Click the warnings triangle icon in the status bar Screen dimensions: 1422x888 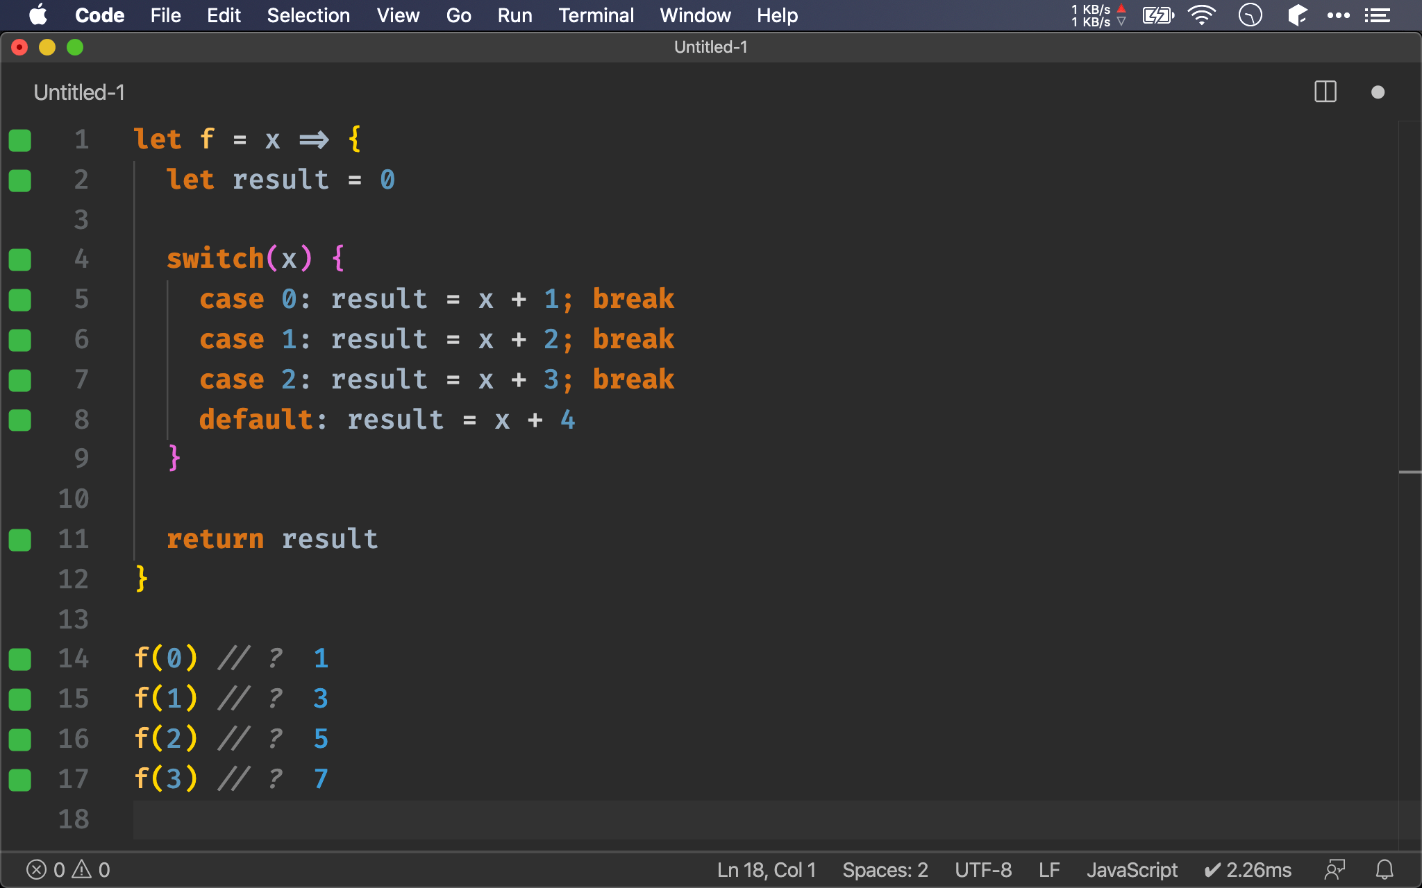tap(82, 869)
